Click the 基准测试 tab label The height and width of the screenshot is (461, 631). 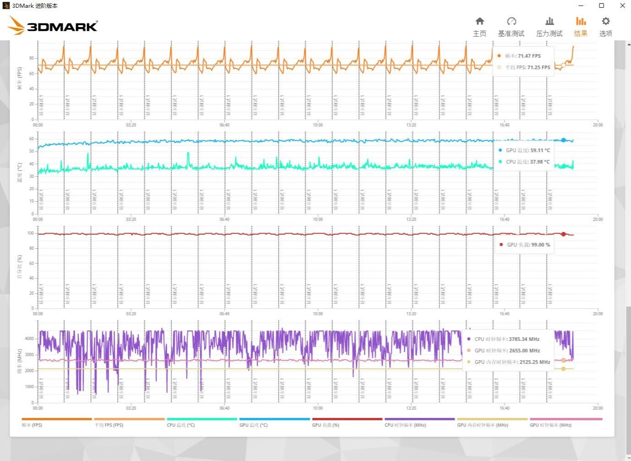tap(511, 33)
